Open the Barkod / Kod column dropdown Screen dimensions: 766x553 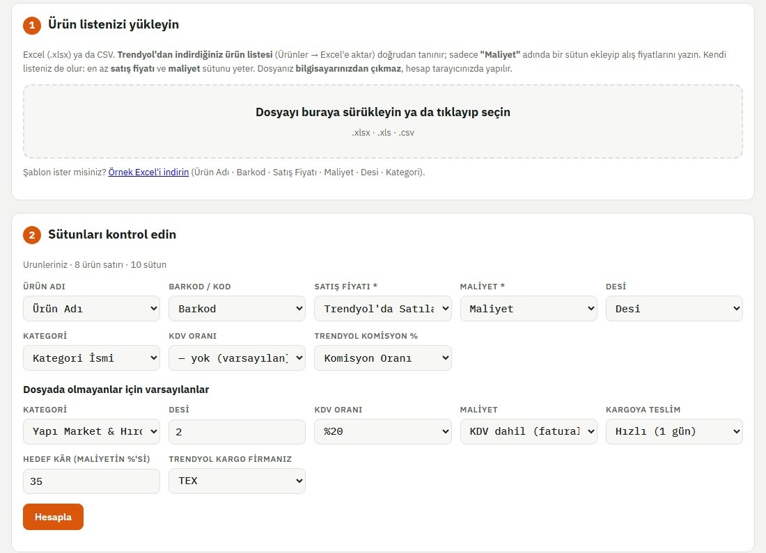click(x=237, y=308)
